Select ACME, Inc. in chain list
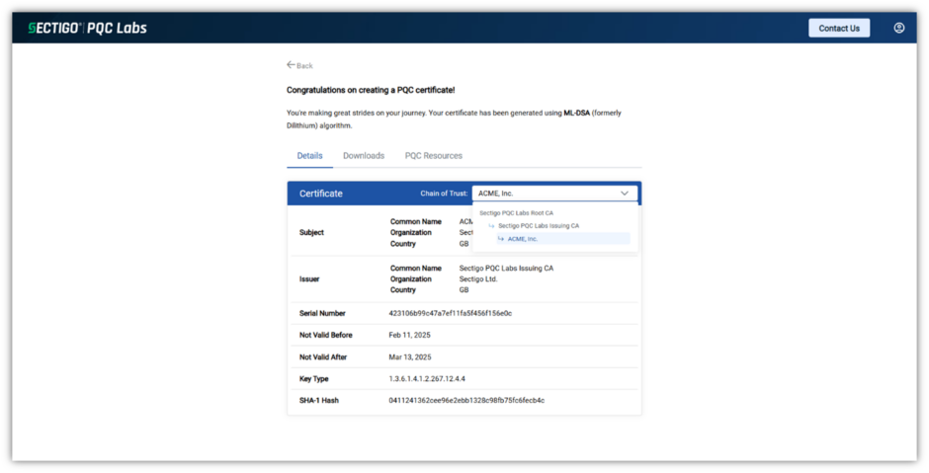The height and width of the screenshot is (473, 929). coord(563,239)
